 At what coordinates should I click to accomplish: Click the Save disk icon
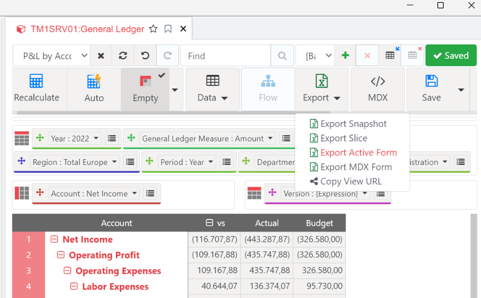click(431, 81)
